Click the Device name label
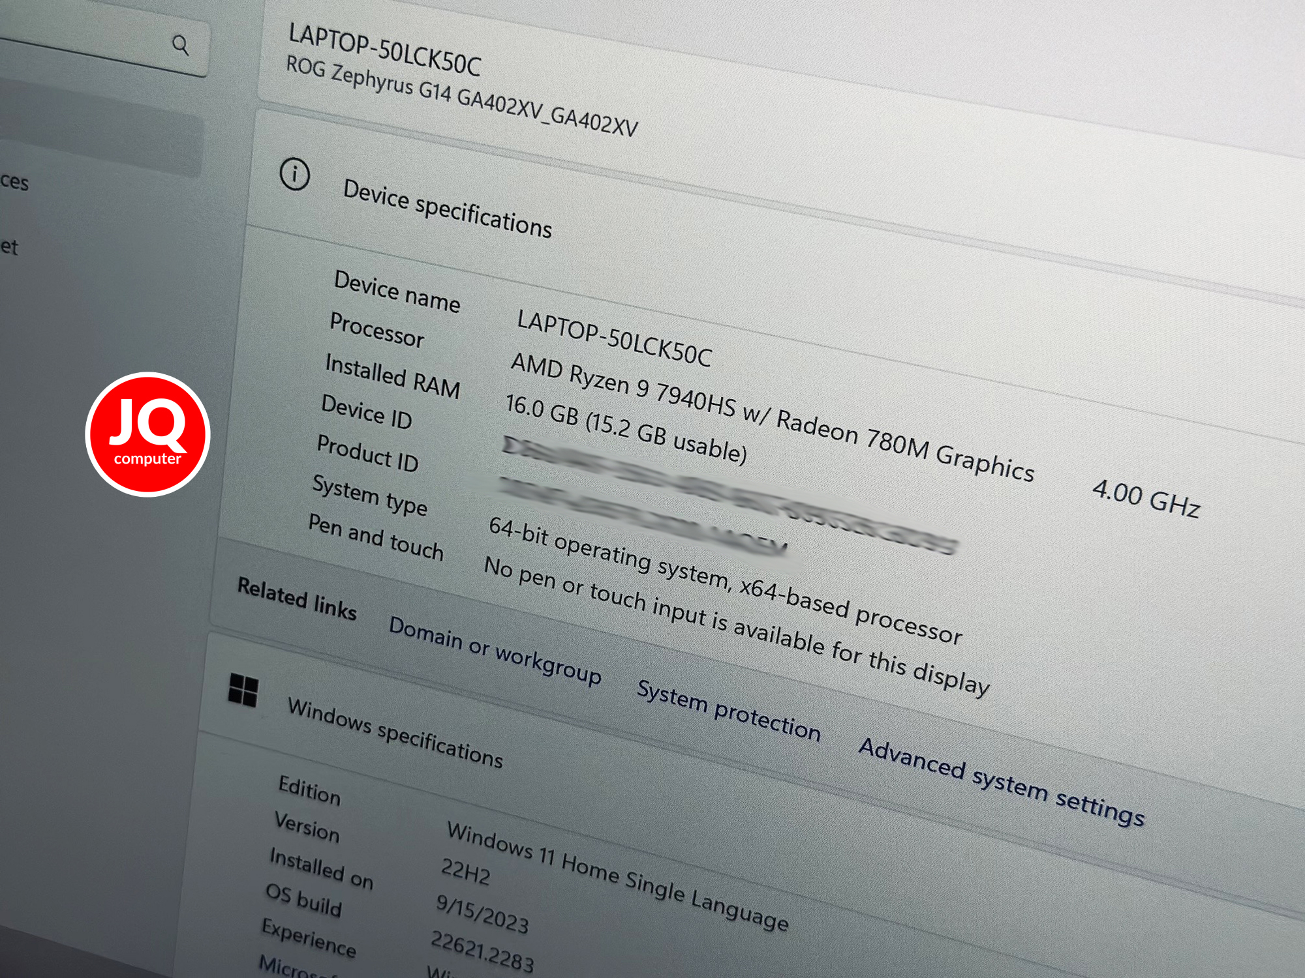This screenshot has height=978, width=1305. 397,291
